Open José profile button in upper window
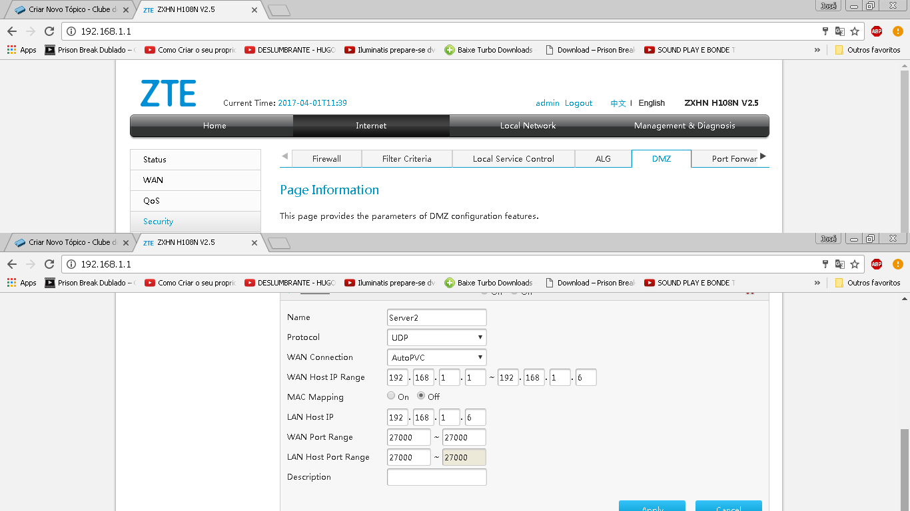 point(828,5)
